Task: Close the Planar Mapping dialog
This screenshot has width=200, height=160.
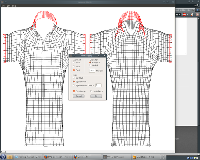Action: (x=104, y=56)
